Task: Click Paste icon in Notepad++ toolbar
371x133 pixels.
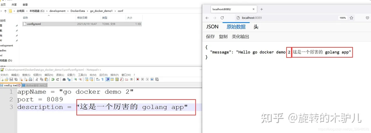Action: point(46,79)
